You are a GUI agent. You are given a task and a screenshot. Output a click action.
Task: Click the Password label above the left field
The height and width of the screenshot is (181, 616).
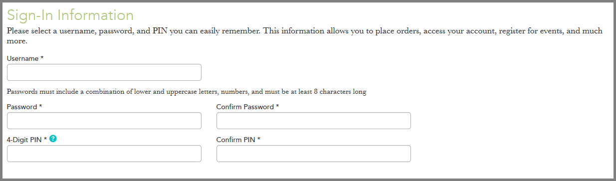[x=22, y=107]
